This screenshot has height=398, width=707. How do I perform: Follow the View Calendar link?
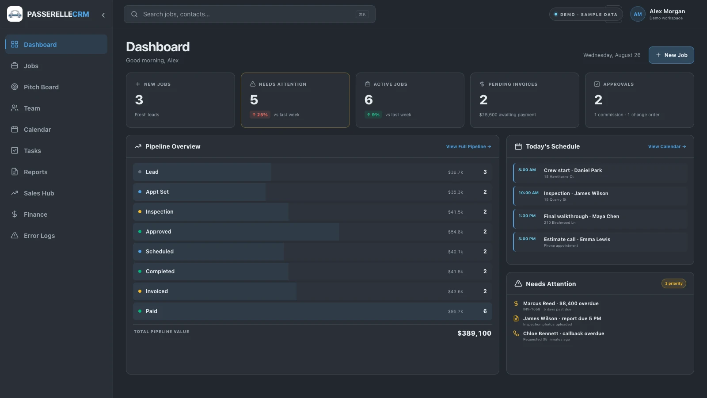667,146
